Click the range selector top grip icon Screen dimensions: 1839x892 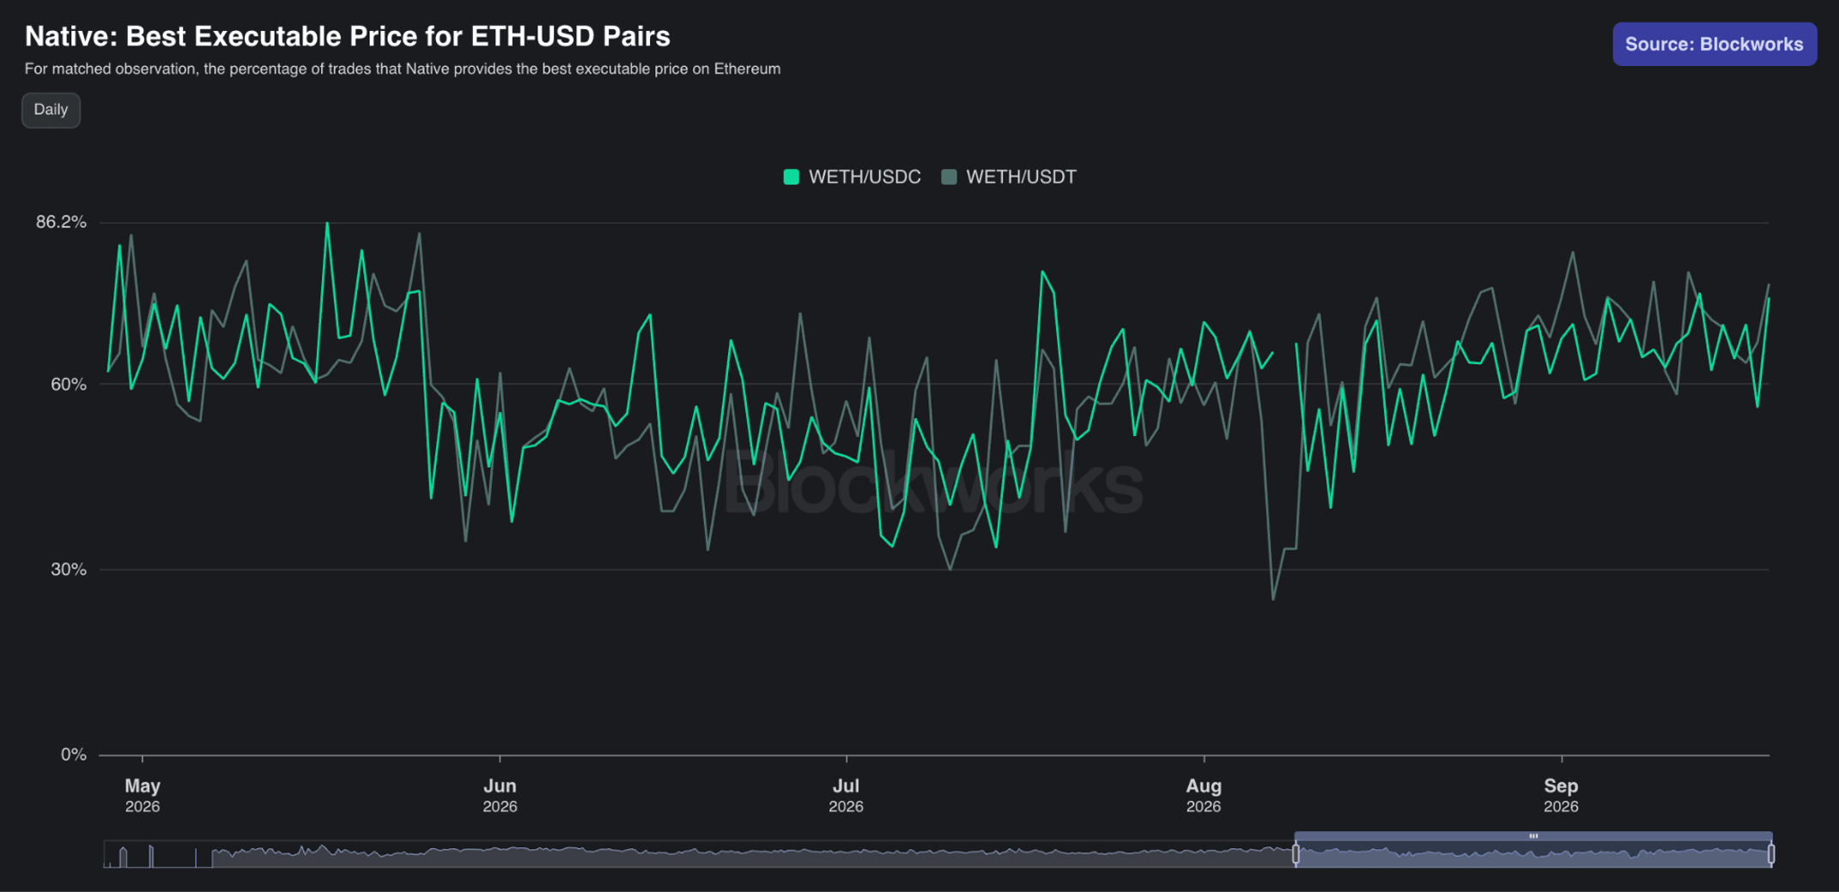(x=1533, y=835)
